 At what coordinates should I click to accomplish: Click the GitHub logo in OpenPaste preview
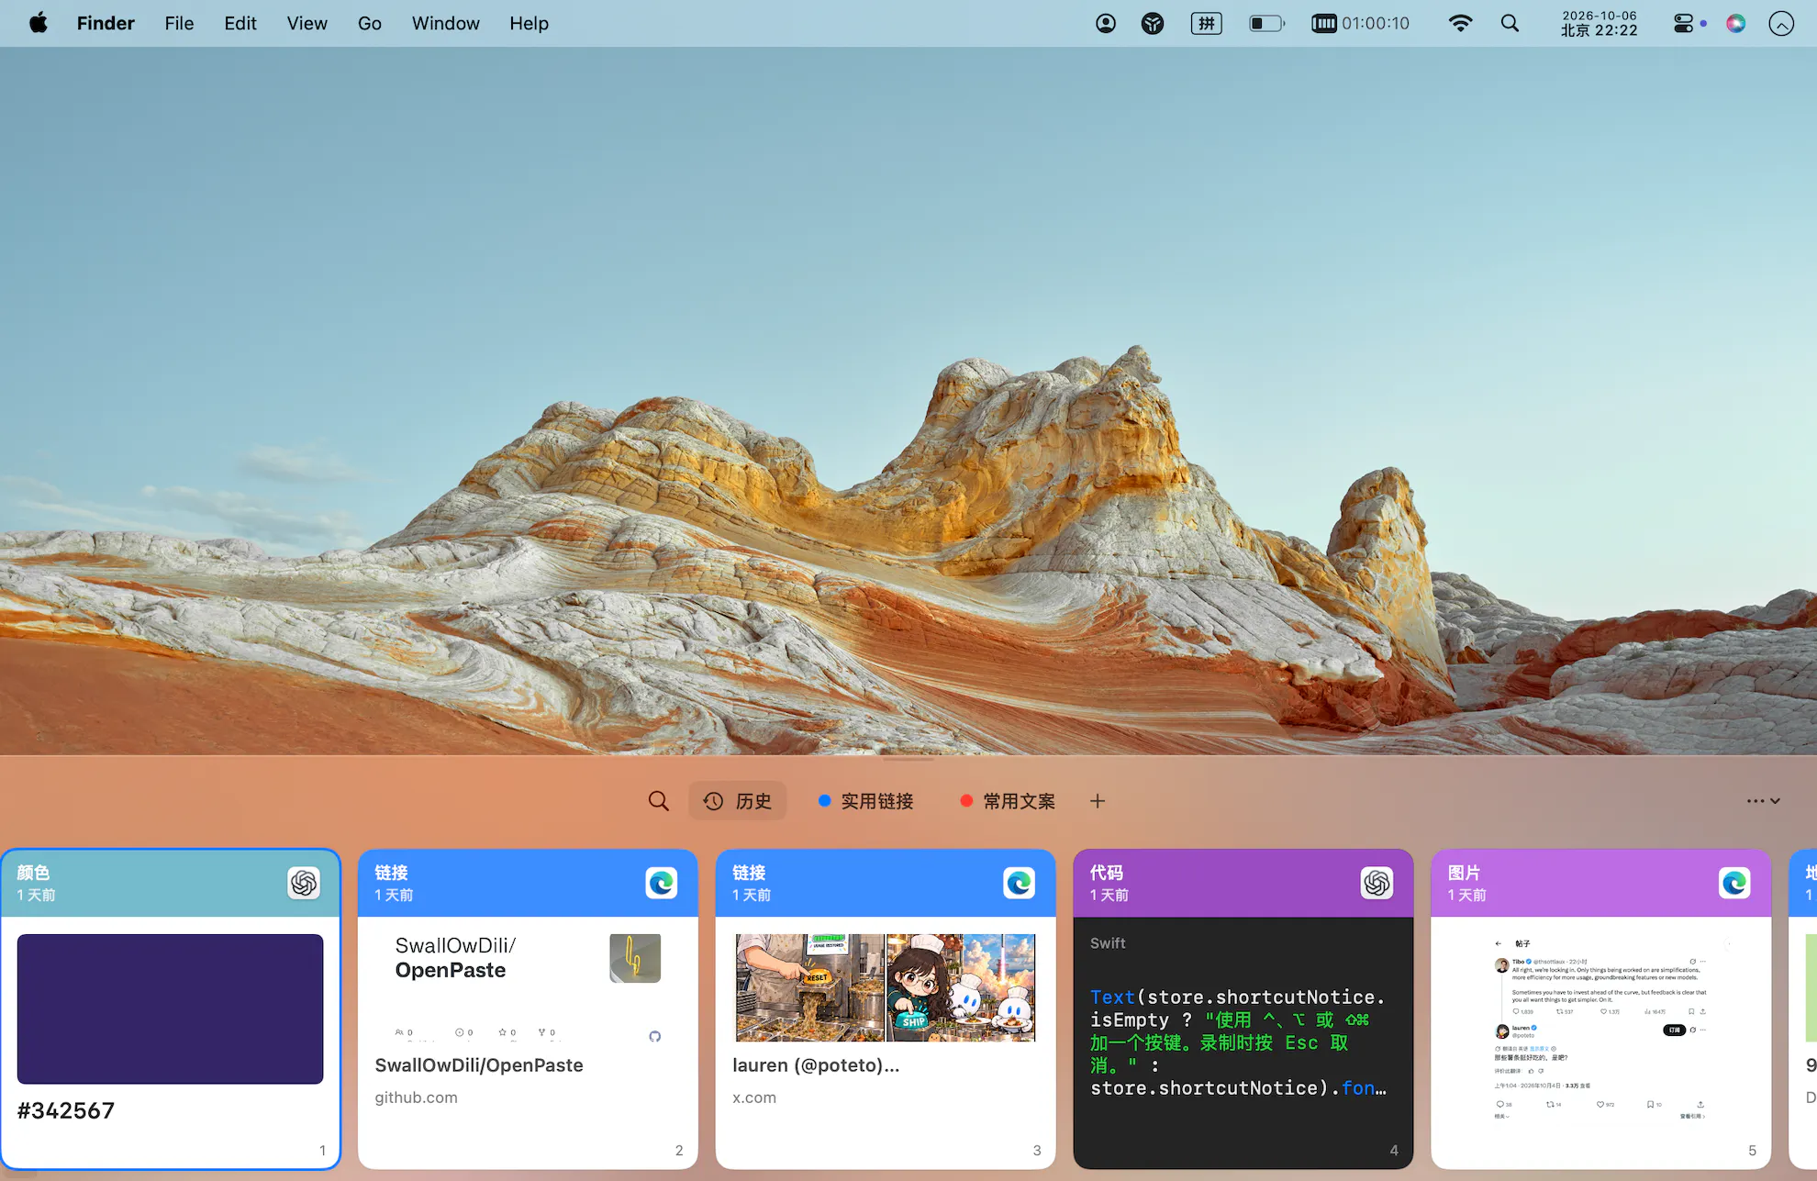click(654, 1036)
